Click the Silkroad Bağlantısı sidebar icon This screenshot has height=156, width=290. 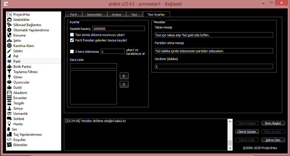(x=9, y=25)
